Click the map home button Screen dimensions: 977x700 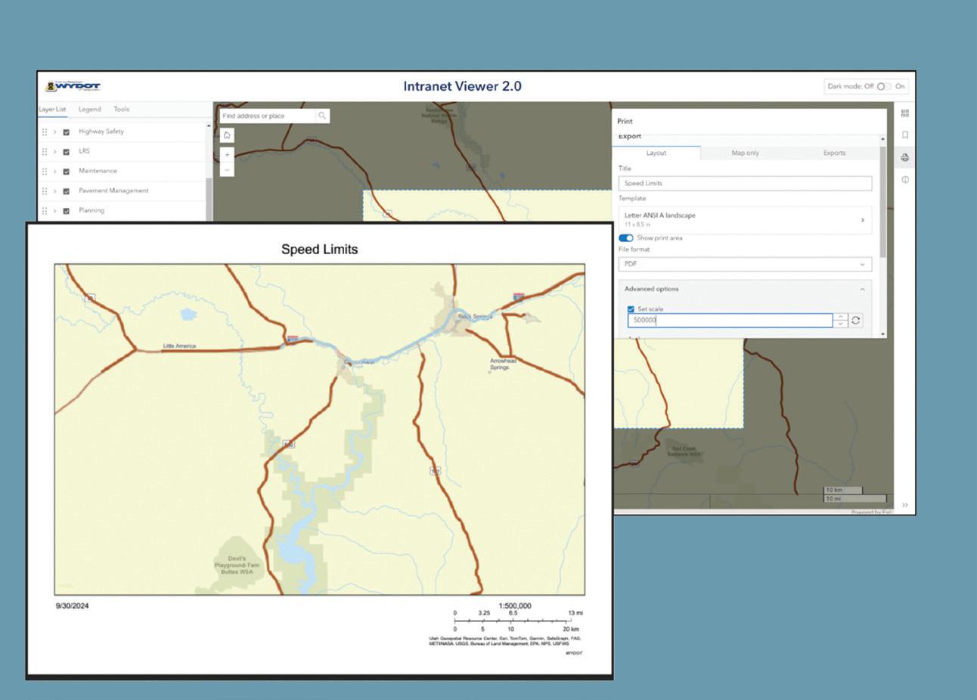227,135
